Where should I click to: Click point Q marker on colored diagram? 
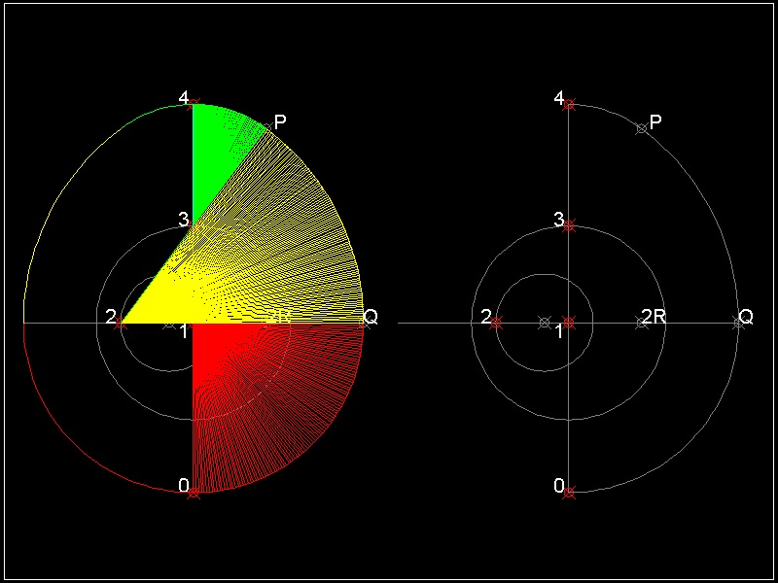pyautogui.click(x=364, y=322)
